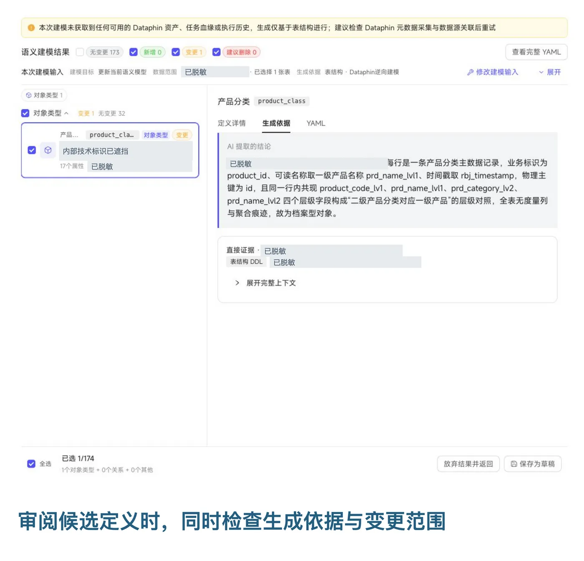Click the wrench icon beside 修改建模输入

470,72
